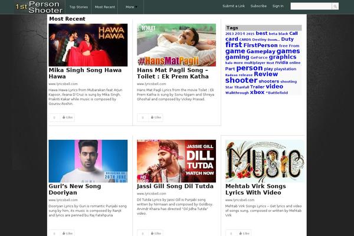Visit lyricsbell.com under Mehtab Virk post
The height and width of the screenshot is (236, 354).
[x=240, y=200]
